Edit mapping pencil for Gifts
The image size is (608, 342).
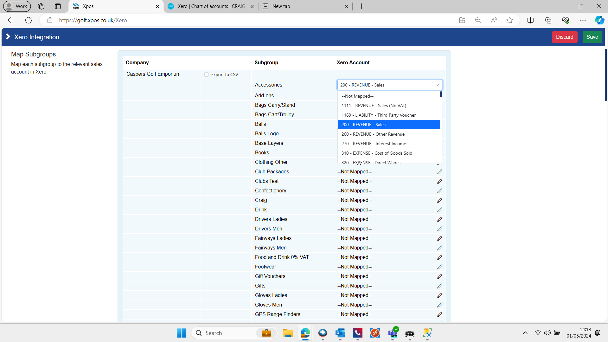coord(439,286)
